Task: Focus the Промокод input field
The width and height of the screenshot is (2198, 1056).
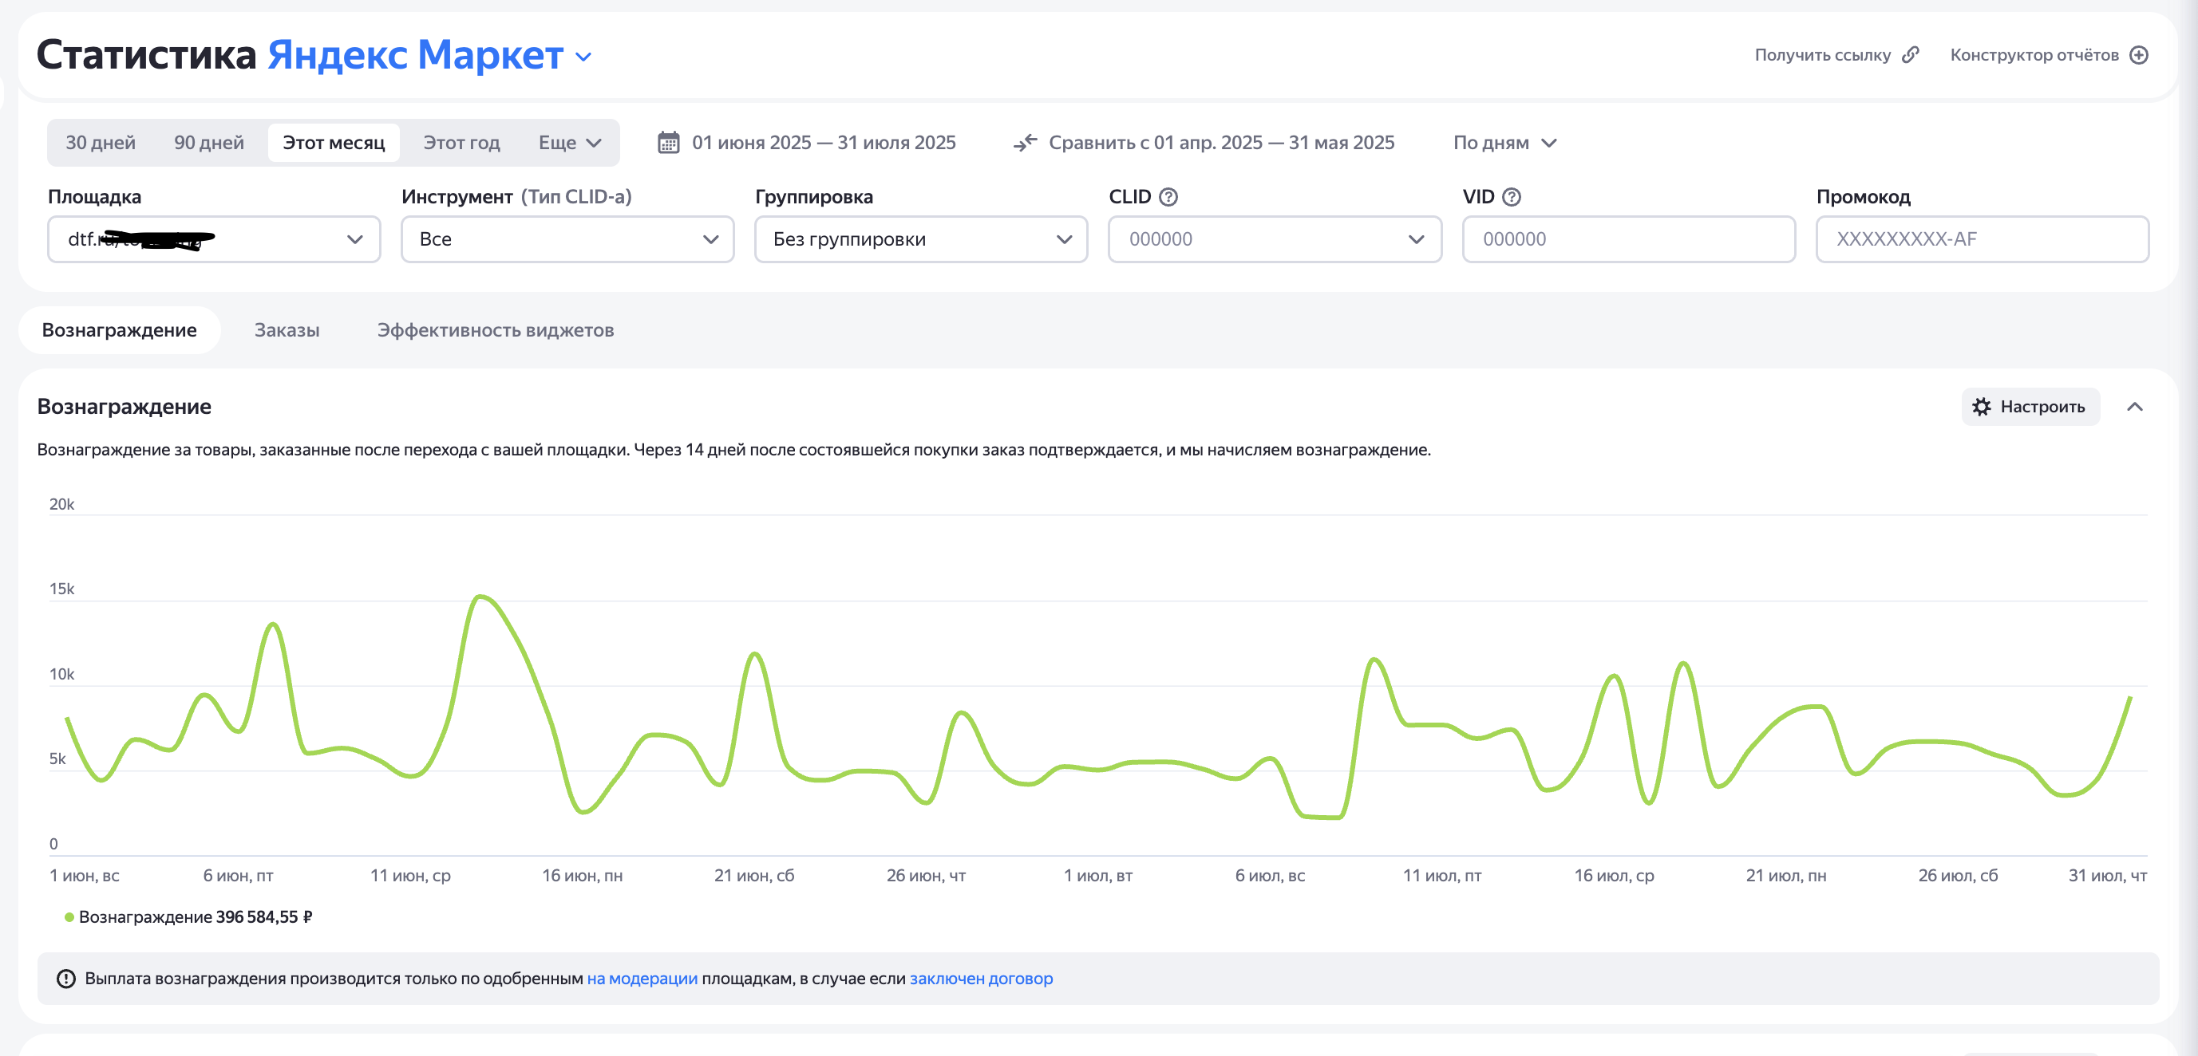Action: (1983, 238)
